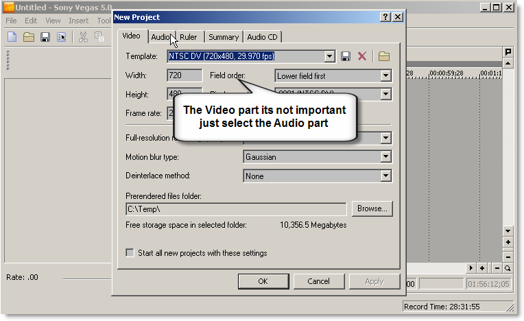This screenshot has height=321, width=524.
Task: Click the Open folder toolbar icon
Action: 29,37
